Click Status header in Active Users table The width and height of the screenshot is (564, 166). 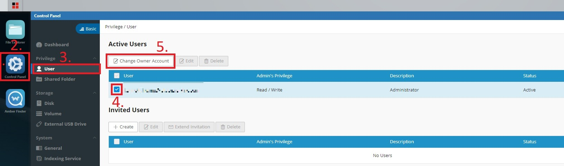point(530,76)
